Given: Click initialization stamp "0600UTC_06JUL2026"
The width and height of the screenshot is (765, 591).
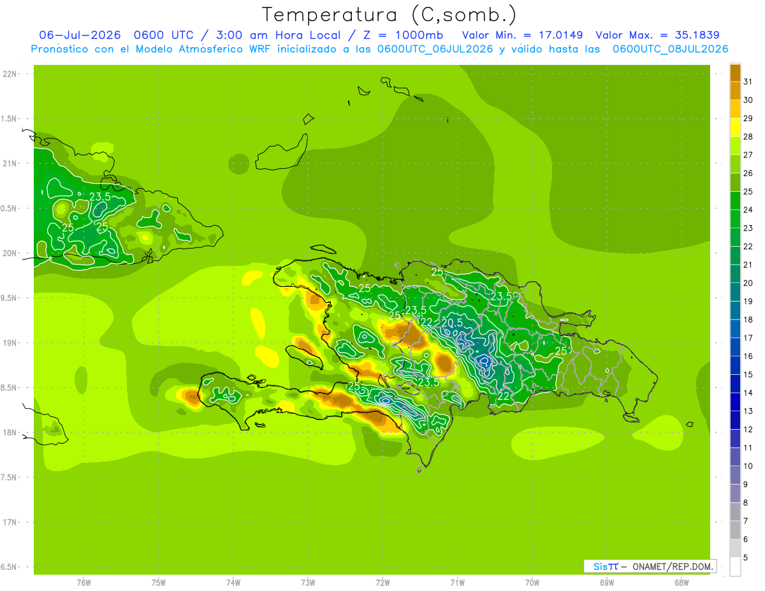Looking at the screenshot, I should [435, 49].
